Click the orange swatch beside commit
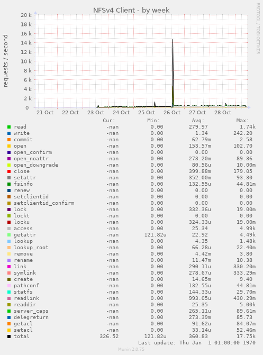Screen dimensions: 263x355 tap(9, 140)
